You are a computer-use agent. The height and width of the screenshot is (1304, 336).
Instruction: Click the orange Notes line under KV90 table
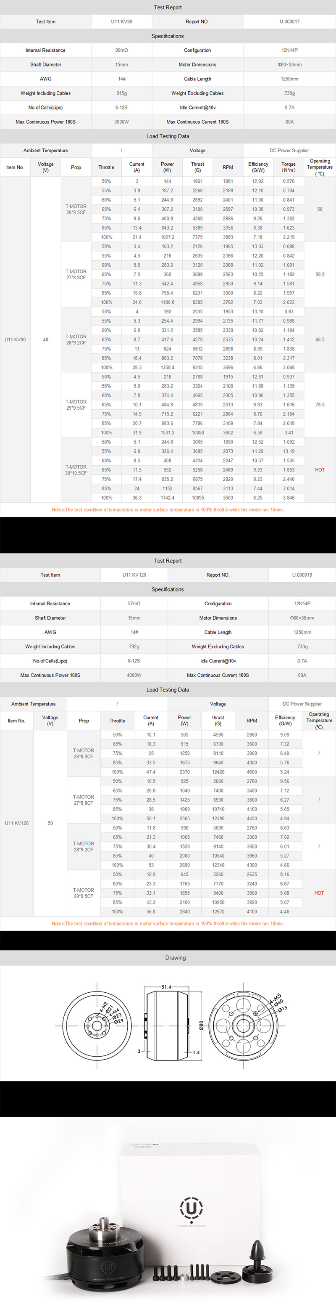click(168, 510)
